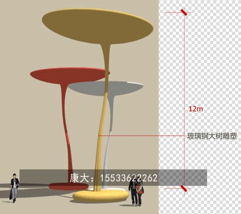Click the 12m height label
Image resolution: width=241 pixels, height=214 pixels.
195,109
